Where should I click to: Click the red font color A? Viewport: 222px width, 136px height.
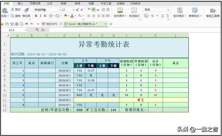click(x=72, y=16)
